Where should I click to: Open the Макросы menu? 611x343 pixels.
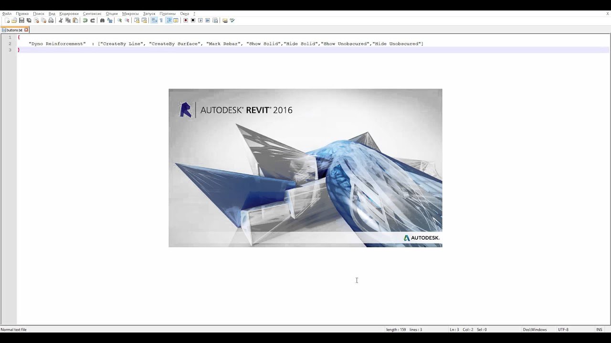click(x=130, y=14)
